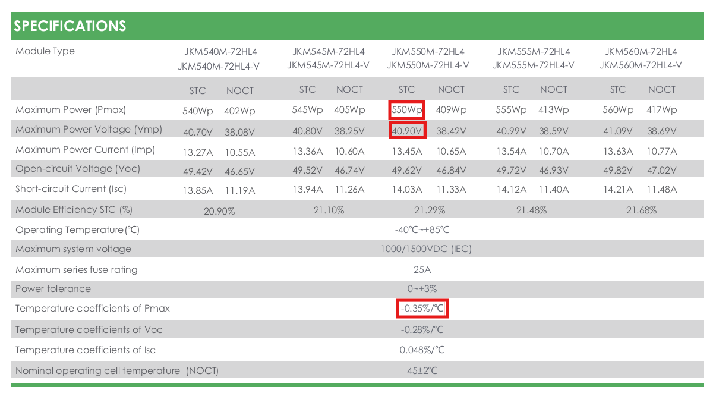Click the 'Temperature coefficients of Isc' label

pos(86,350)
